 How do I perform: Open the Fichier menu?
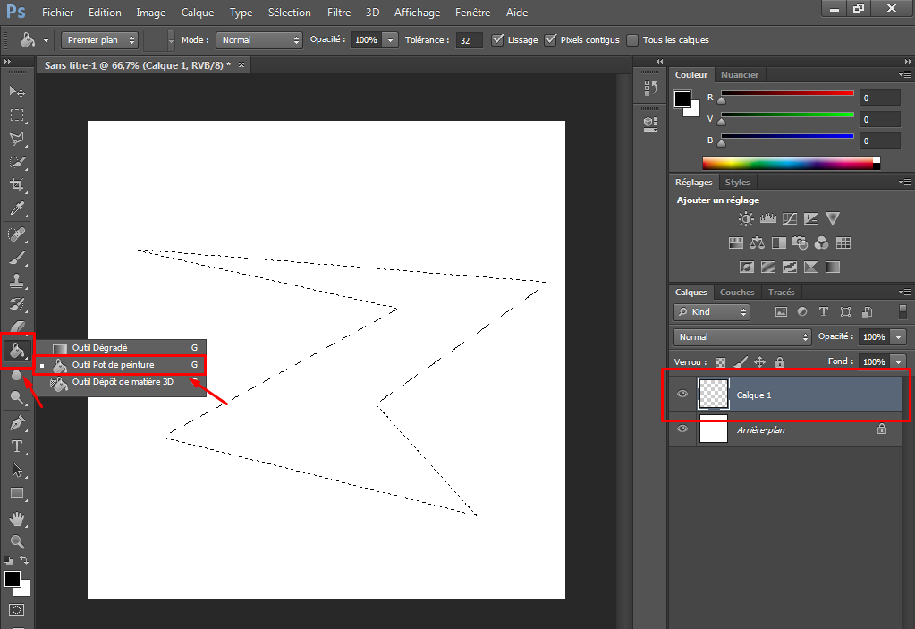point(58,13)
